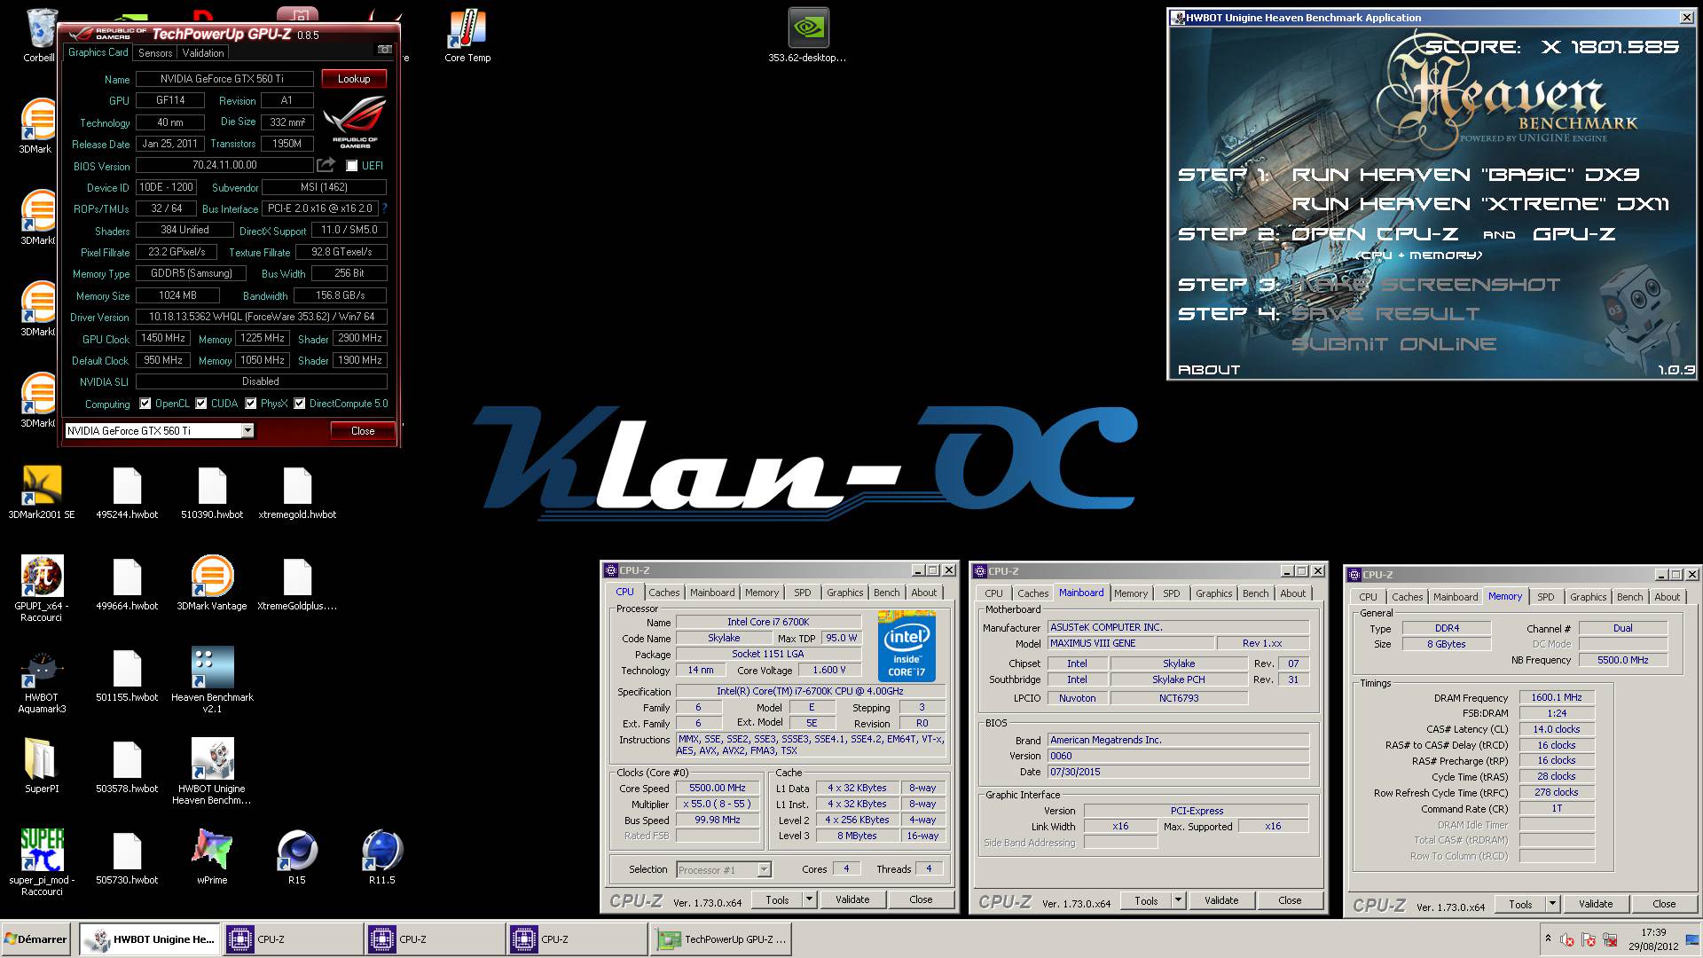Click Lookup button in GPU-Z

(x=354, y=79)
